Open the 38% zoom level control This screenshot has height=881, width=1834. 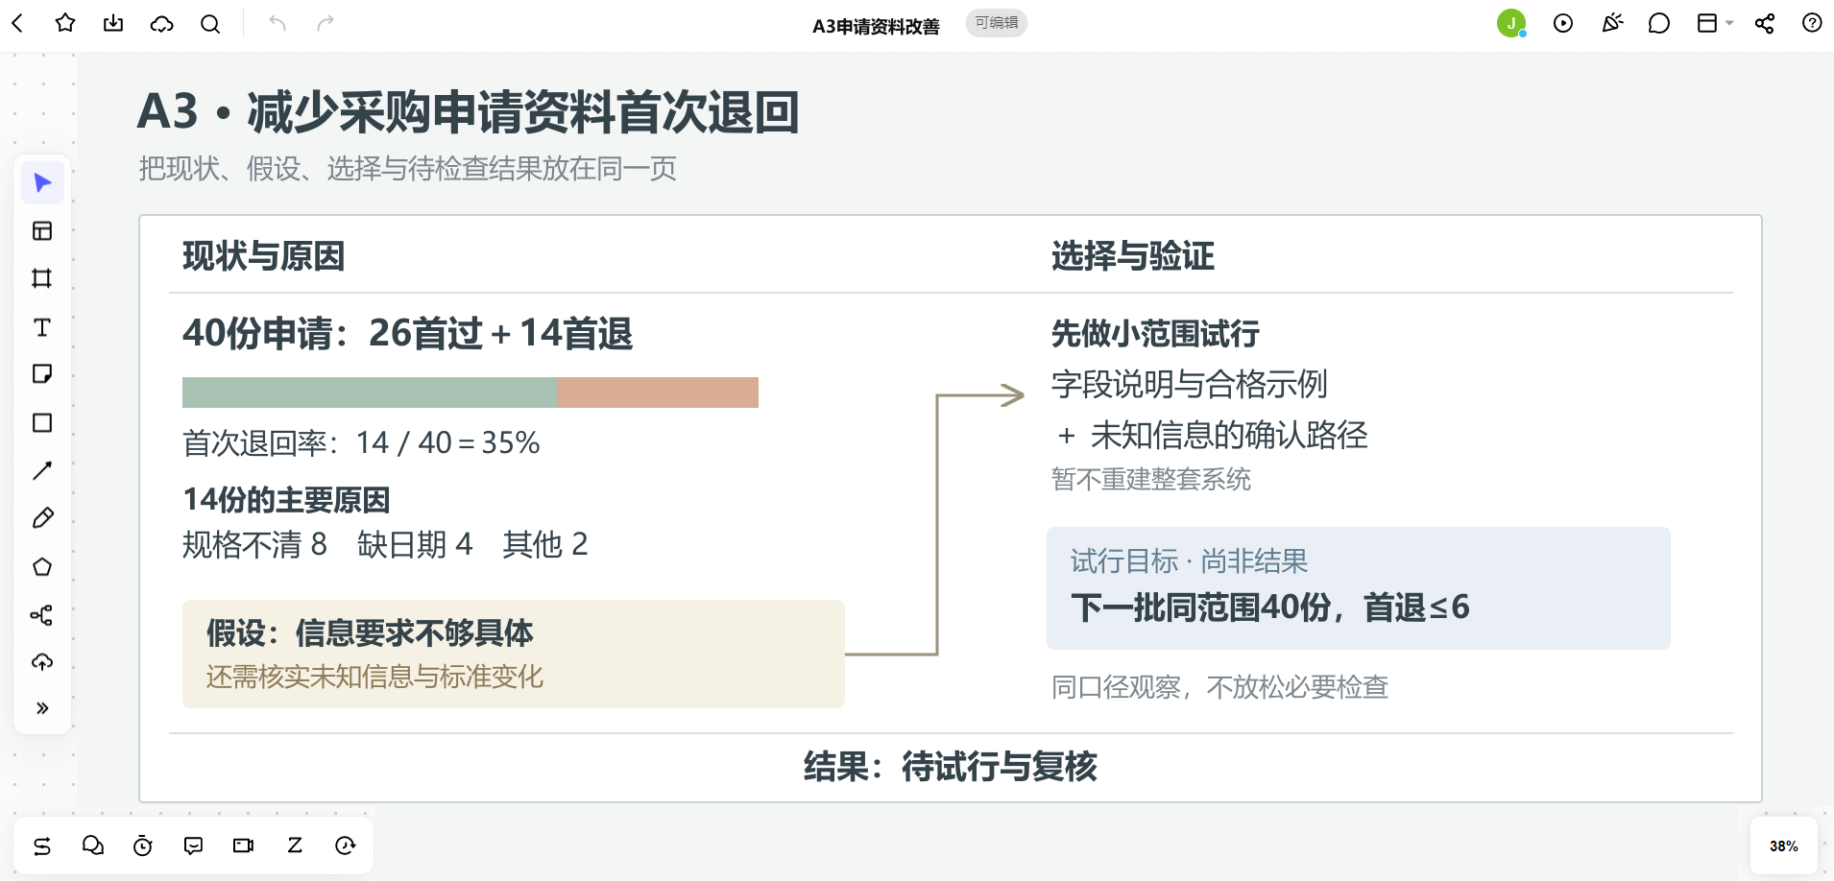tap(1784, 846)
